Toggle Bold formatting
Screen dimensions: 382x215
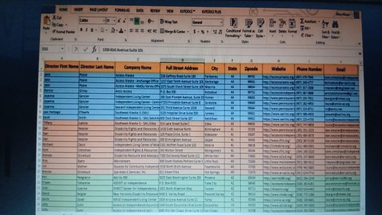[81, 30]
